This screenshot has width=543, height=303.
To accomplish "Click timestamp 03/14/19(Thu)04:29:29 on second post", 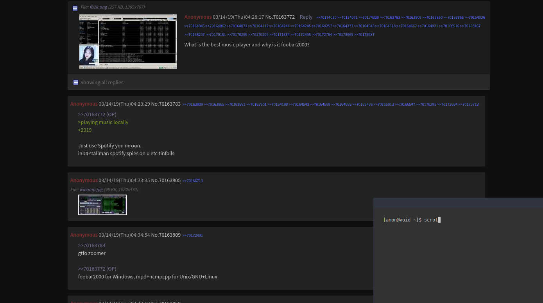I will 124,104.
